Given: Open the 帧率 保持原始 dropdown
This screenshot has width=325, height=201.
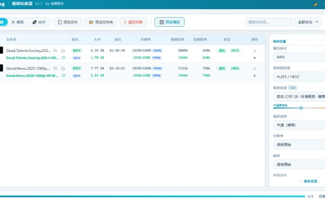Looking at the screenshot, I should [299, 164].
